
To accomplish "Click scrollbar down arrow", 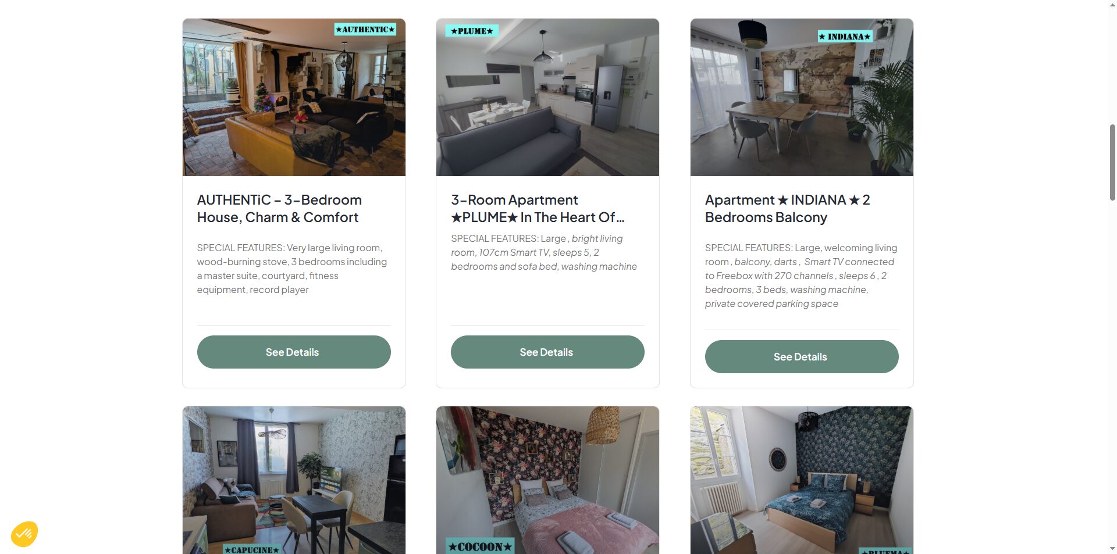I will 1112,548.
